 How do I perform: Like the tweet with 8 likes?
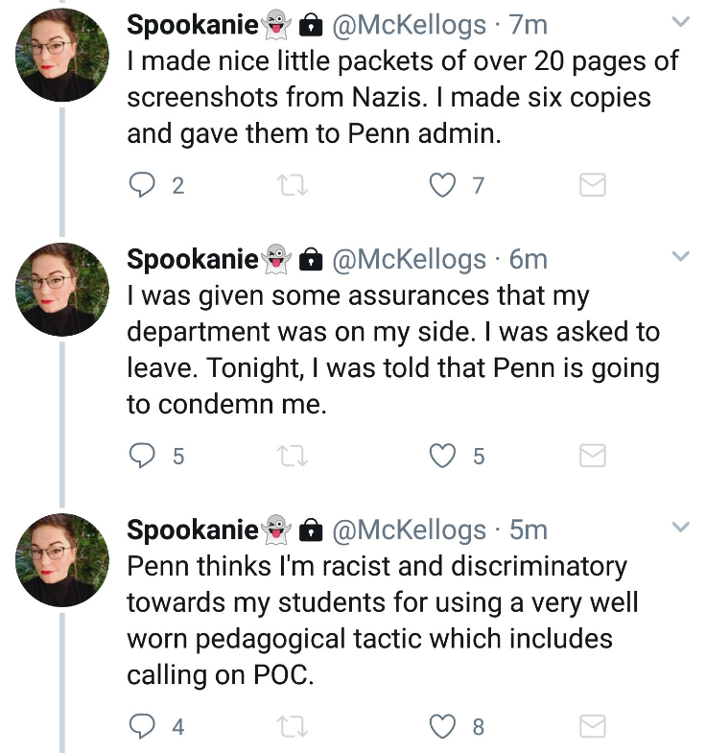(442, 726)
